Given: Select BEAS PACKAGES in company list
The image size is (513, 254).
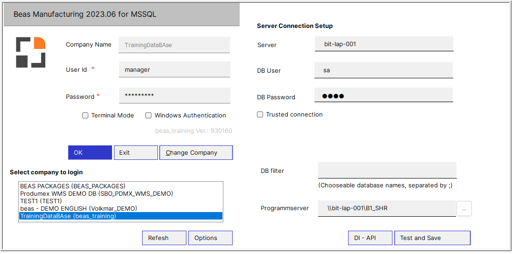Looking at the screenshot, I should pyautogui.click(x=72, y=186).
